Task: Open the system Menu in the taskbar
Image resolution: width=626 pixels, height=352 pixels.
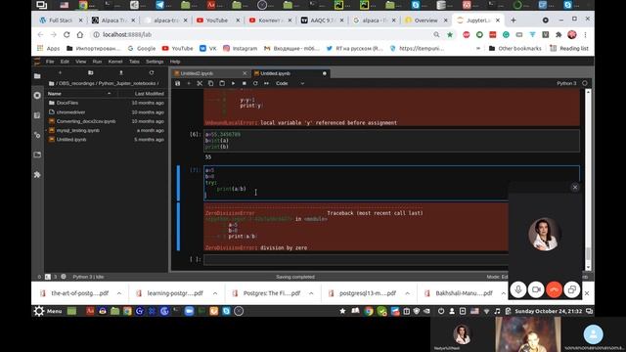Action: coord(48,311)
